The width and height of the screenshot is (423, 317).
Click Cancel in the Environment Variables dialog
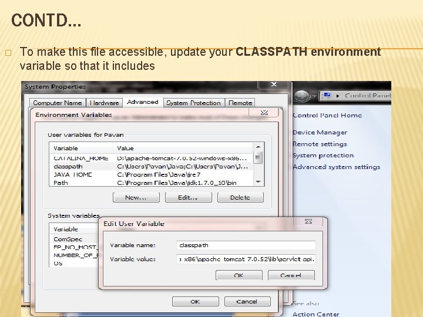tap(247, 301)
